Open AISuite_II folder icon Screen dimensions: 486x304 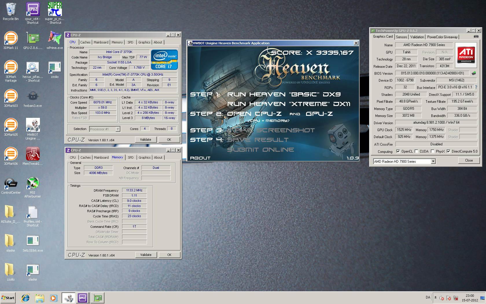click(11, 214)
